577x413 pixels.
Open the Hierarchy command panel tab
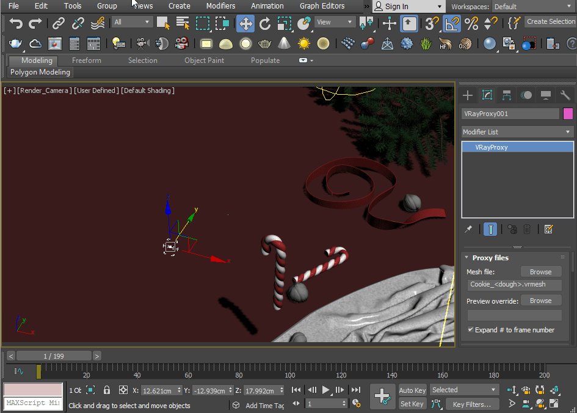click(506, 95)
